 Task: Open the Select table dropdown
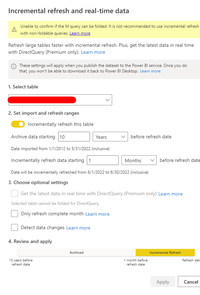coord(60,100)
